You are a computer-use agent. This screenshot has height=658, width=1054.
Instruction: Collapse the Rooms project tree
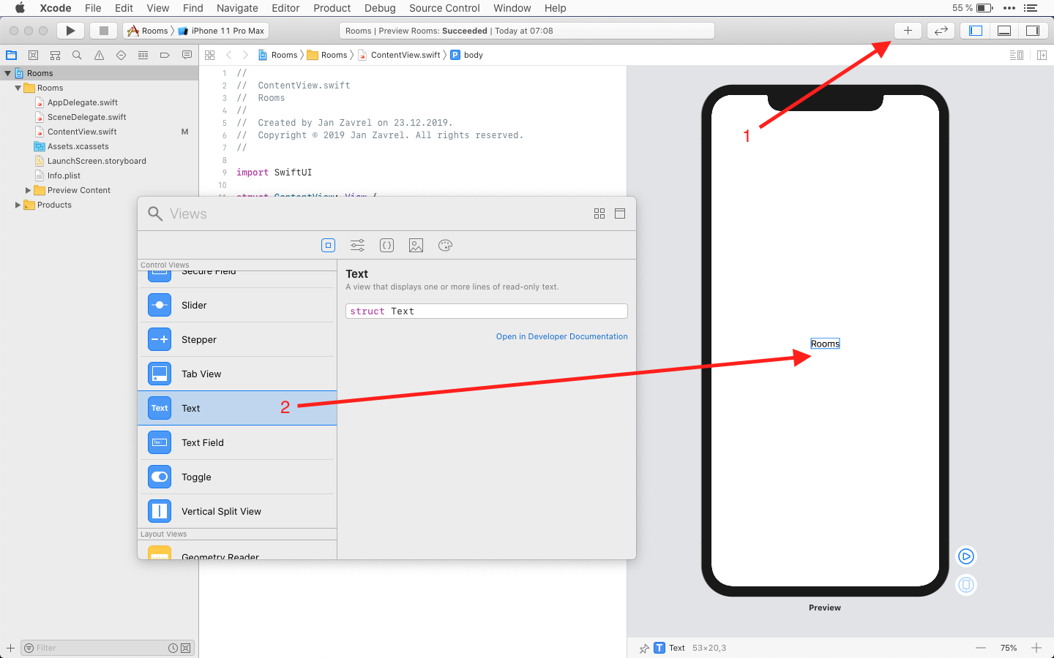coord(7,73)
